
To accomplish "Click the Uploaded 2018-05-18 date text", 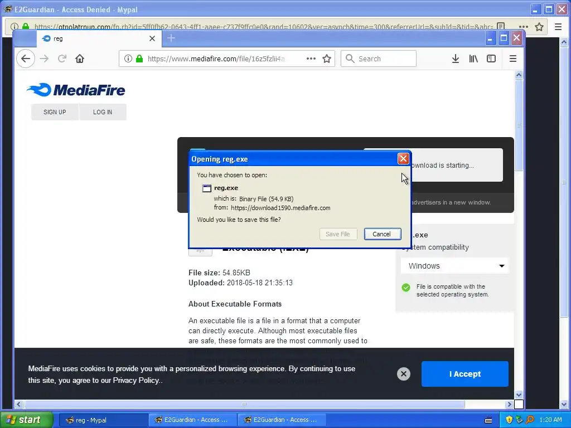I will tap(240, 283).
